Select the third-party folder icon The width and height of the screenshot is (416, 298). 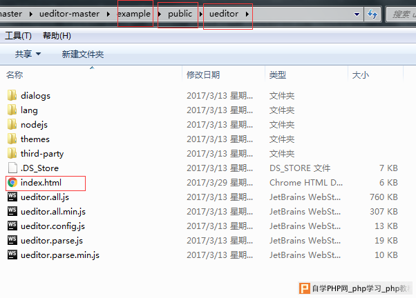(x=12, y=153)
